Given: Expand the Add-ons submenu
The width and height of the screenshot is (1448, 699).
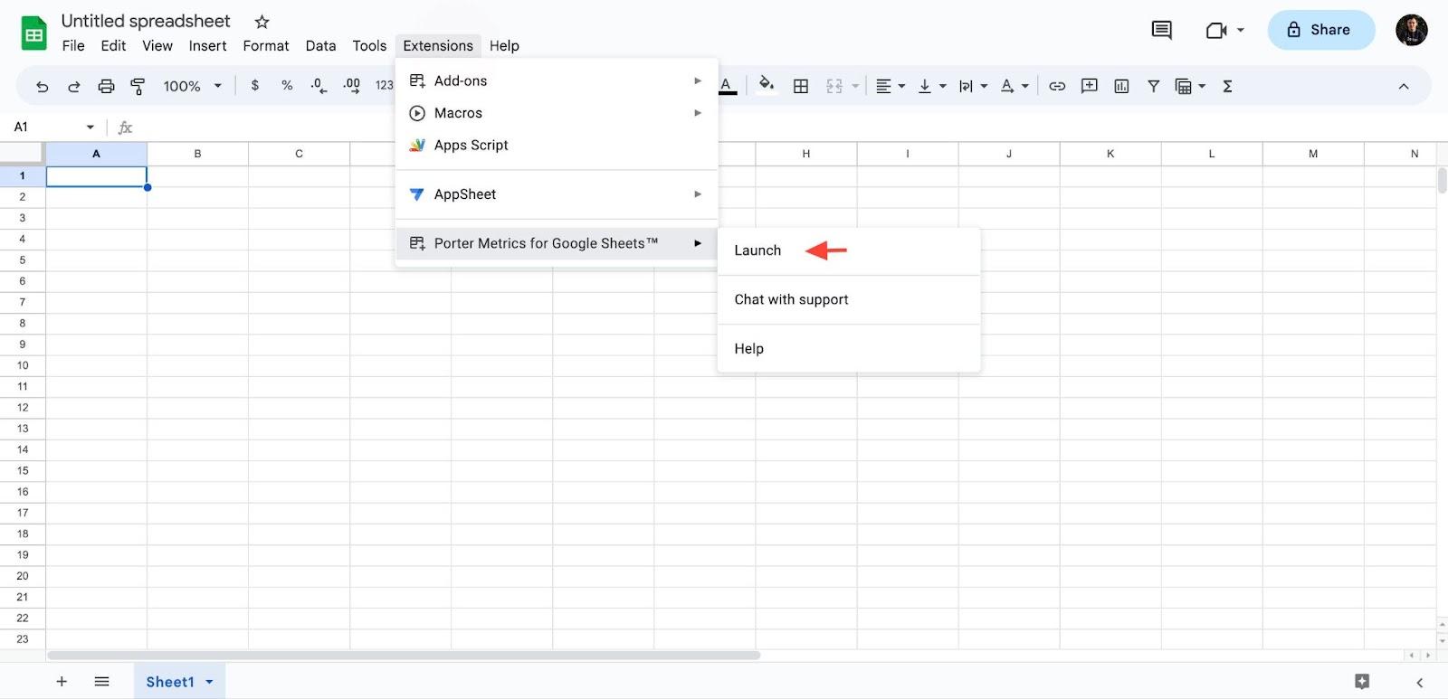Looking at the screenshot, I should [x=557, y=80].
